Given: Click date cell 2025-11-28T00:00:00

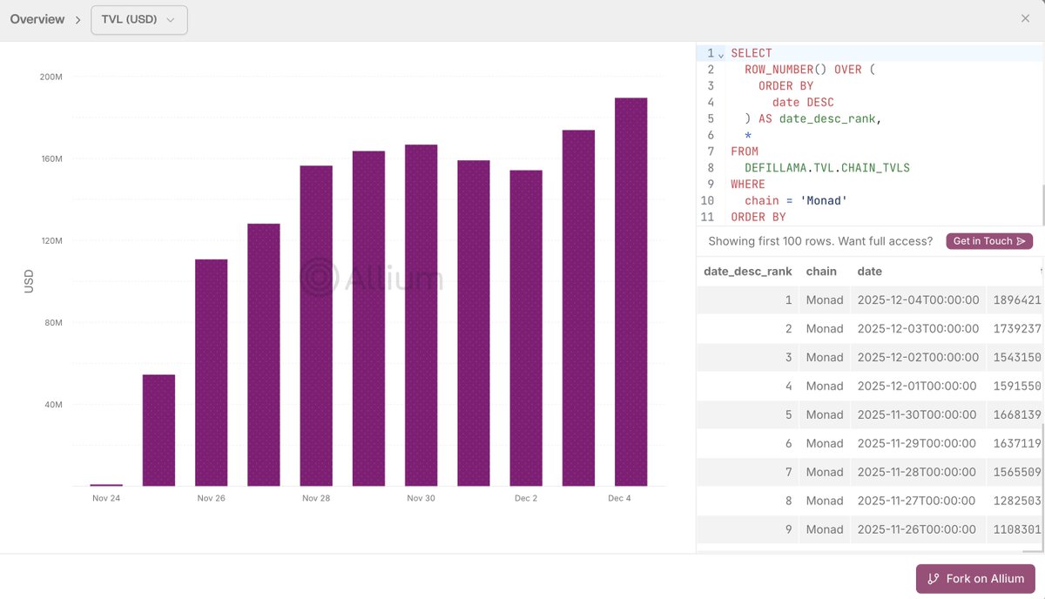Looking at the screenshot, I should 918,472.
